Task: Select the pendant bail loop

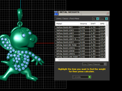Action: pyautogui.click(x=20, y=15)
